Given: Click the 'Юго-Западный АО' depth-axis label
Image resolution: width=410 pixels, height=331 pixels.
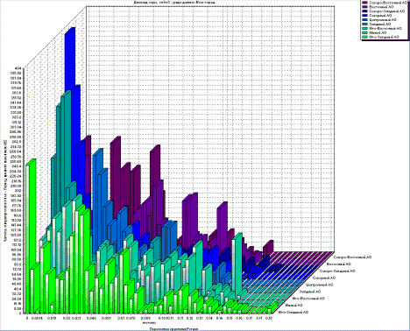Looking at the screenshot, I should pos(293,312).
